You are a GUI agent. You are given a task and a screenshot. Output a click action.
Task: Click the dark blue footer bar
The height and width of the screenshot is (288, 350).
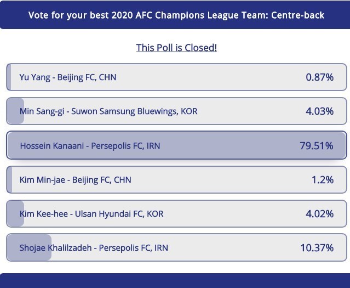(175, 280)
